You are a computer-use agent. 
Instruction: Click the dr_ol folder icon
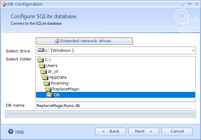click(x=43, y=71)
